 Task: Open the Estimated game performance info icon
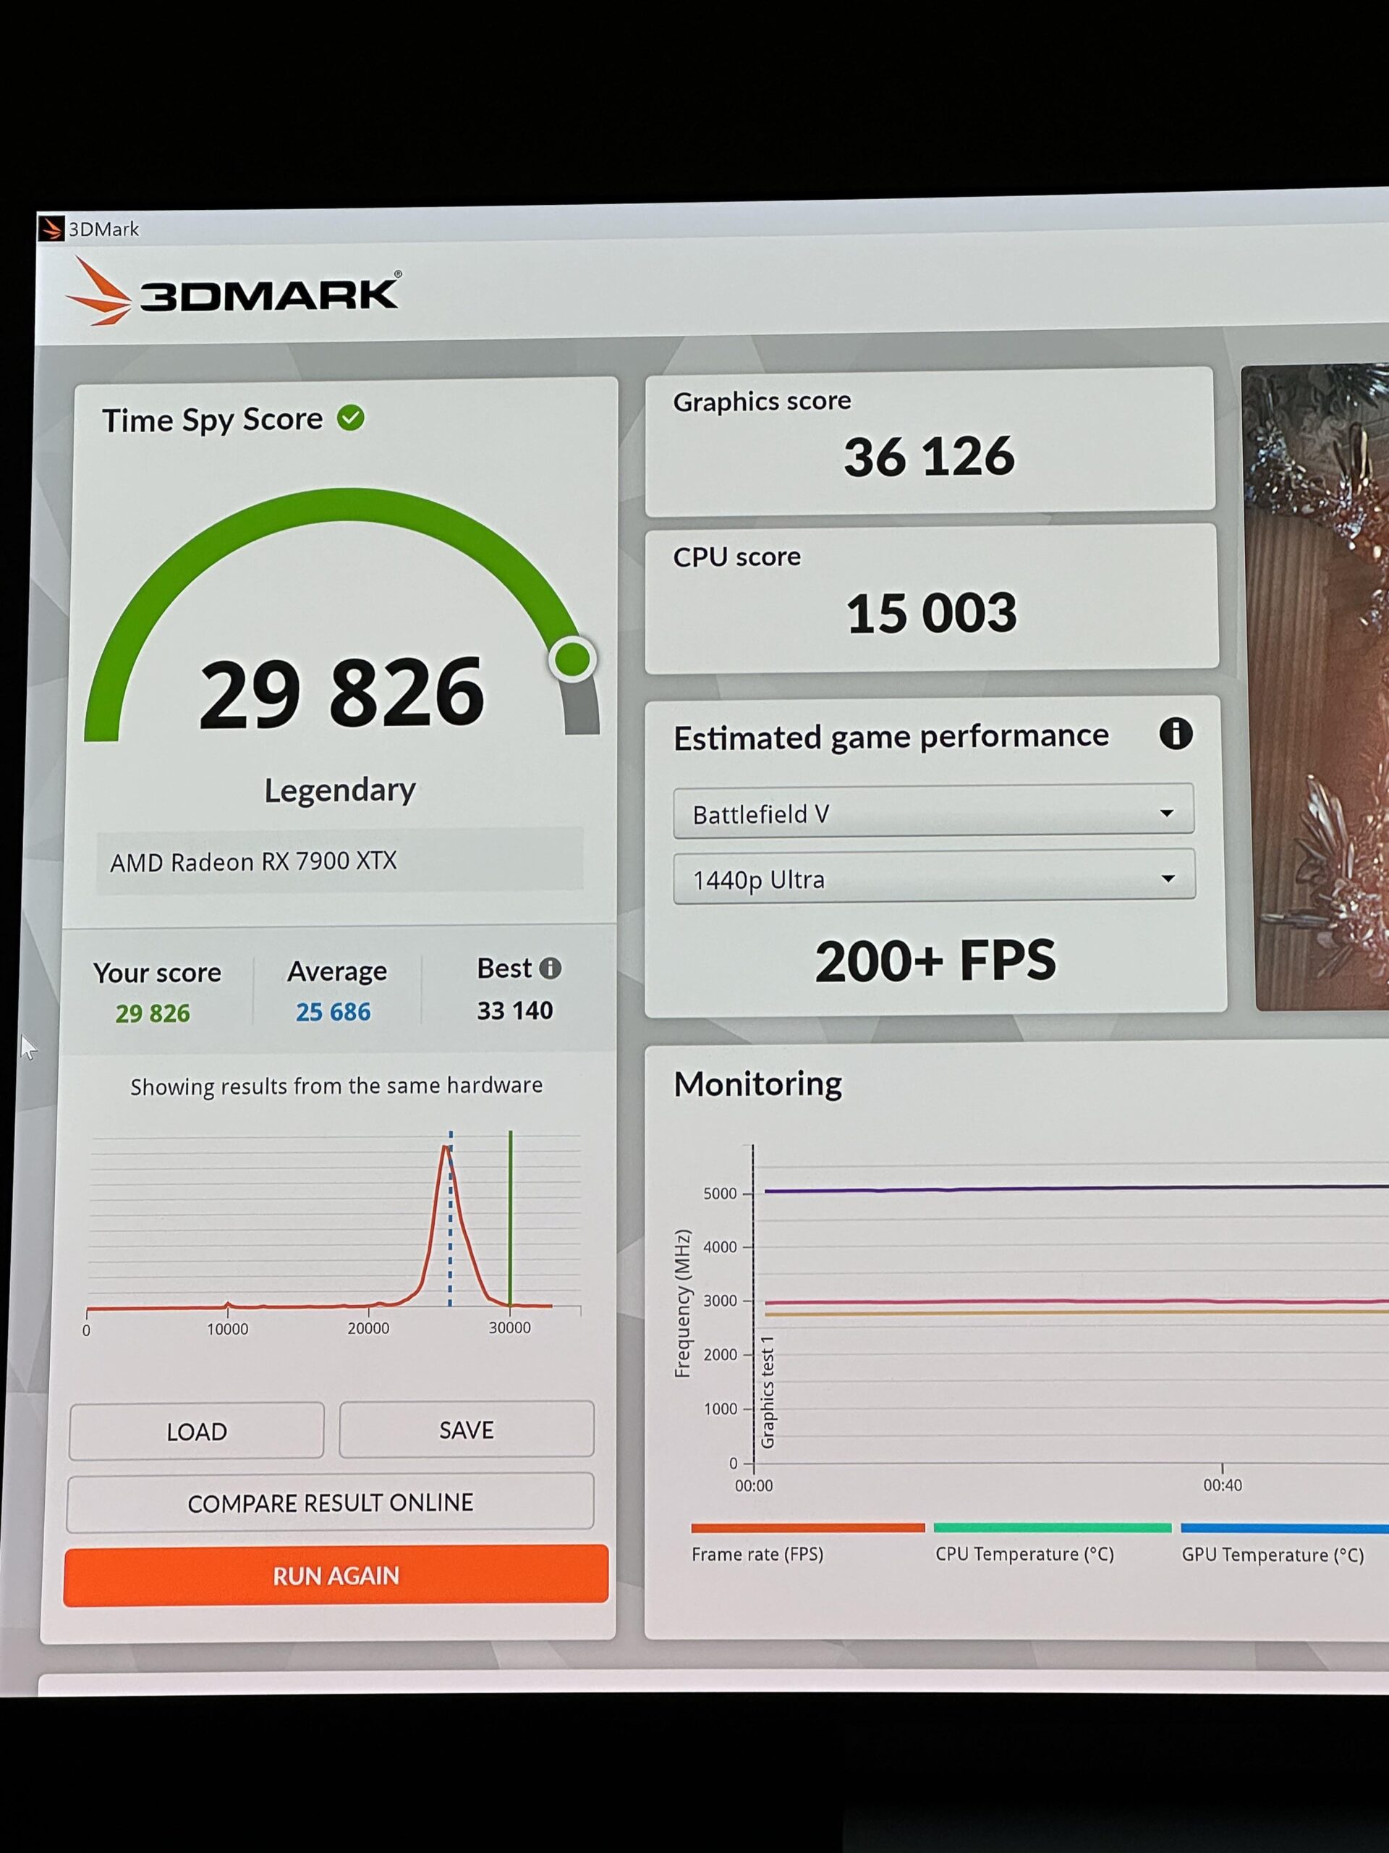click(1176, 733)
